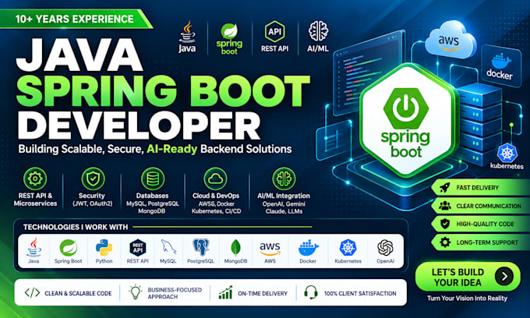The image size is (530, 318).
Task: Click the AWS cloud logo
Action: click(x=450, y=41)
